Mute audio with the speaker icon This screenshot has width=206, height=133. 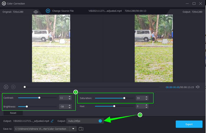198,87
